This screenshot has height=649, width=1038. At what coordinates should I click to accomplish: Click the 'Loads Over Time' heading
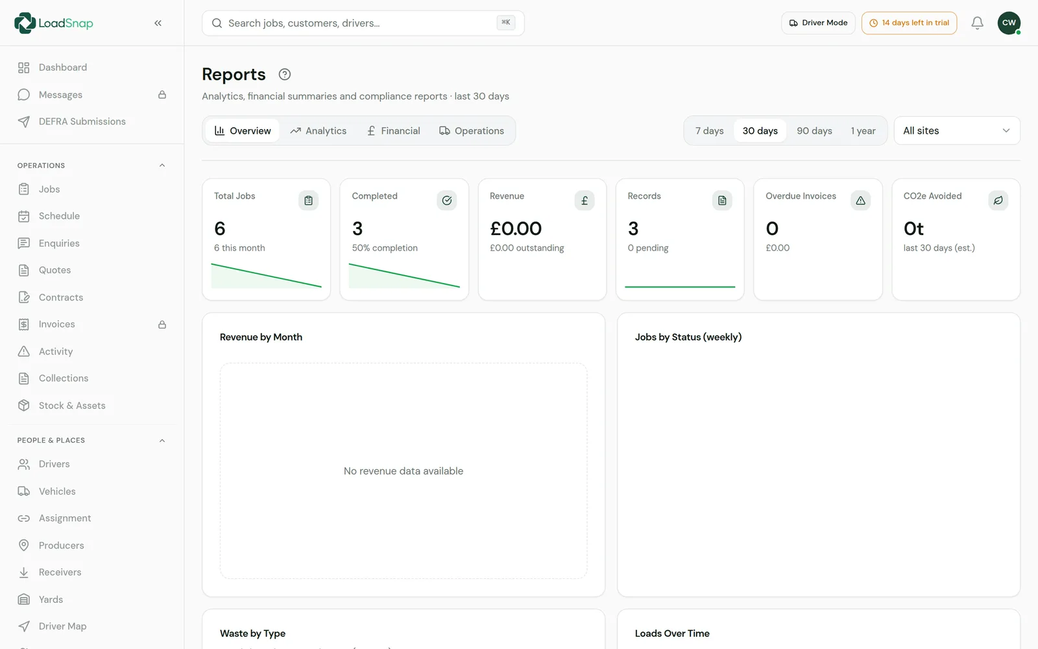pos(672,633)
